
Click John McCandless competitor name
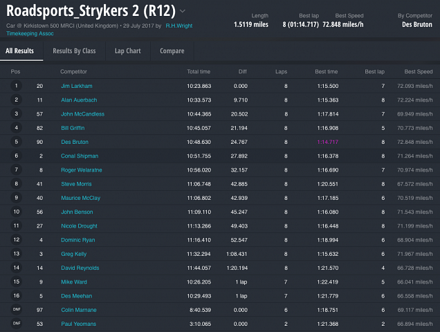(82, 113)
